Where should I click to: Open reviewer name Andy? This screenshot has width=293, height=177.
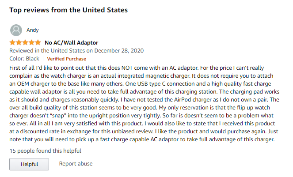tap(33, 30)
